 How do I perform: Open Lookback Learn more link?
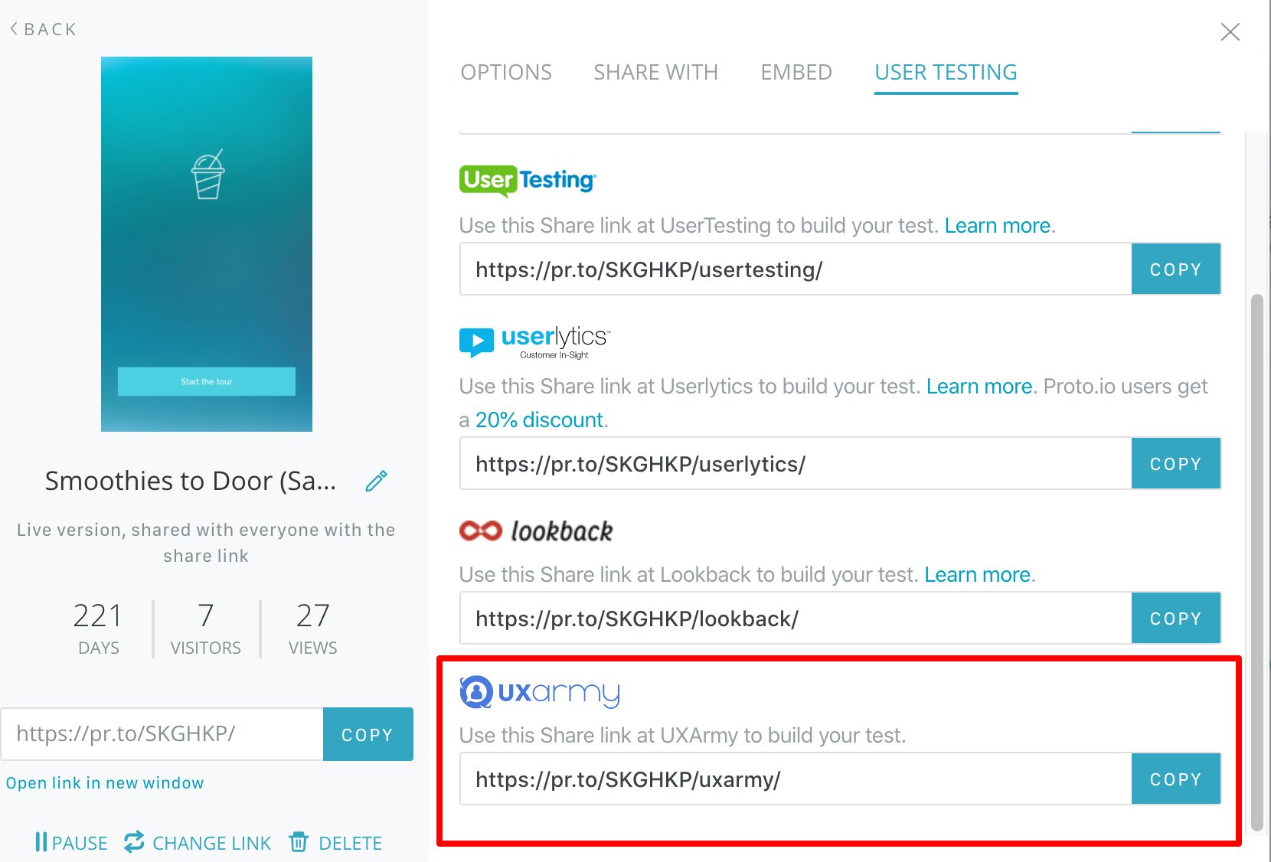pyautogui.click(x=977, y=575)
